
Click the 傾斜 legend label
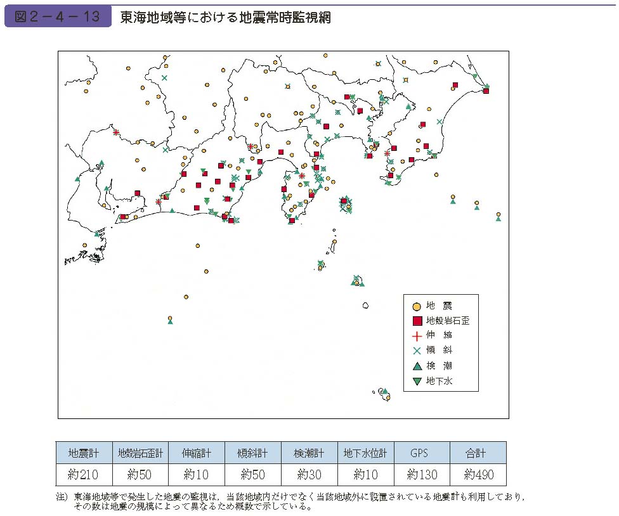pos(439,350)
